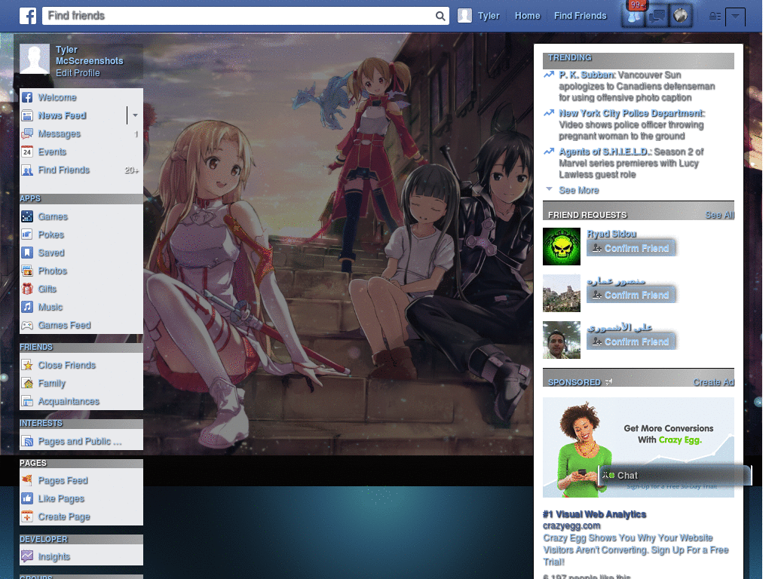Open New York City Police Department trending story
The height and width of the screenshot is (579, 772).
click(632, 113)
